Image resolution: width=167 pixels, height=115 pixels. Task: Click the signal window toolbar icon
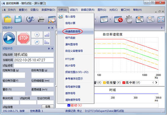(104, 19)
